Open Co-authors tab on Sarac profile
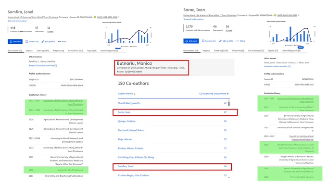 pos(256,50)
